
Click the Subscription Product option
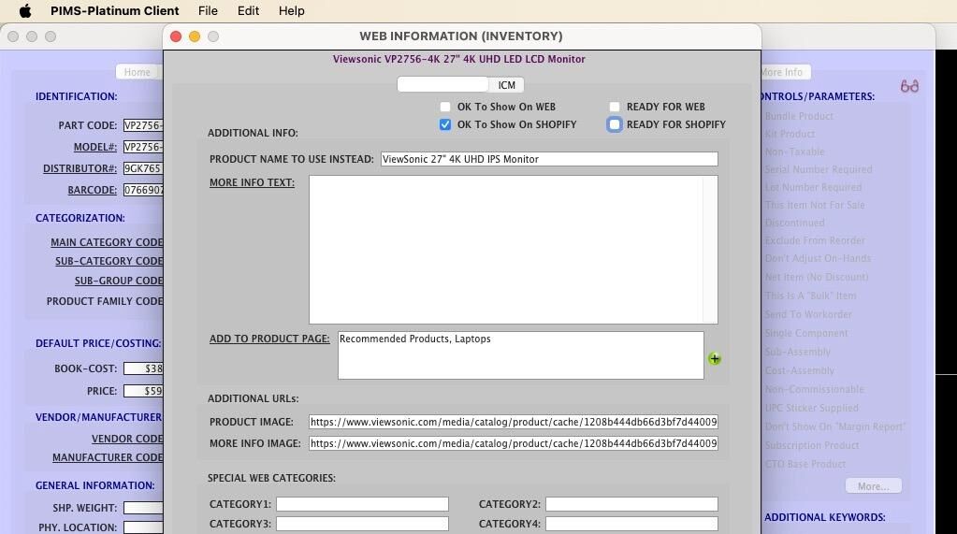point(812,445)
